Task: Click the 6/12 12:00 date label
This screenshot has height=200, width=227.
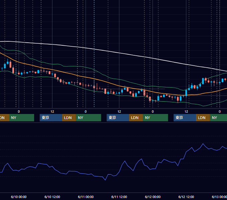Action: tap(186, 197)
